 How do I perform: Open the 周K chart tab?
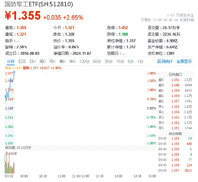click(43, 61)
